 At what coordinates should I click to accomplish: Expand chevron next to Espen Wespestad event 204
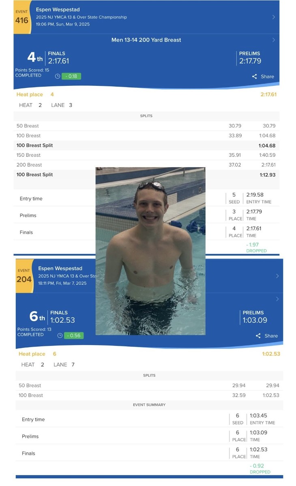pos(277,276)
